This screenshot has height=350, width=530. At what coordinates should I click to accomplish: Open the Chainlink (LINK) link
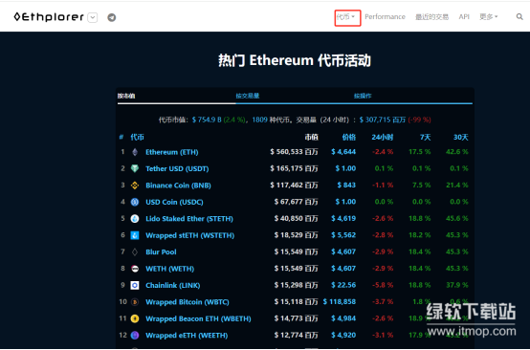click(x=173, y=286)
